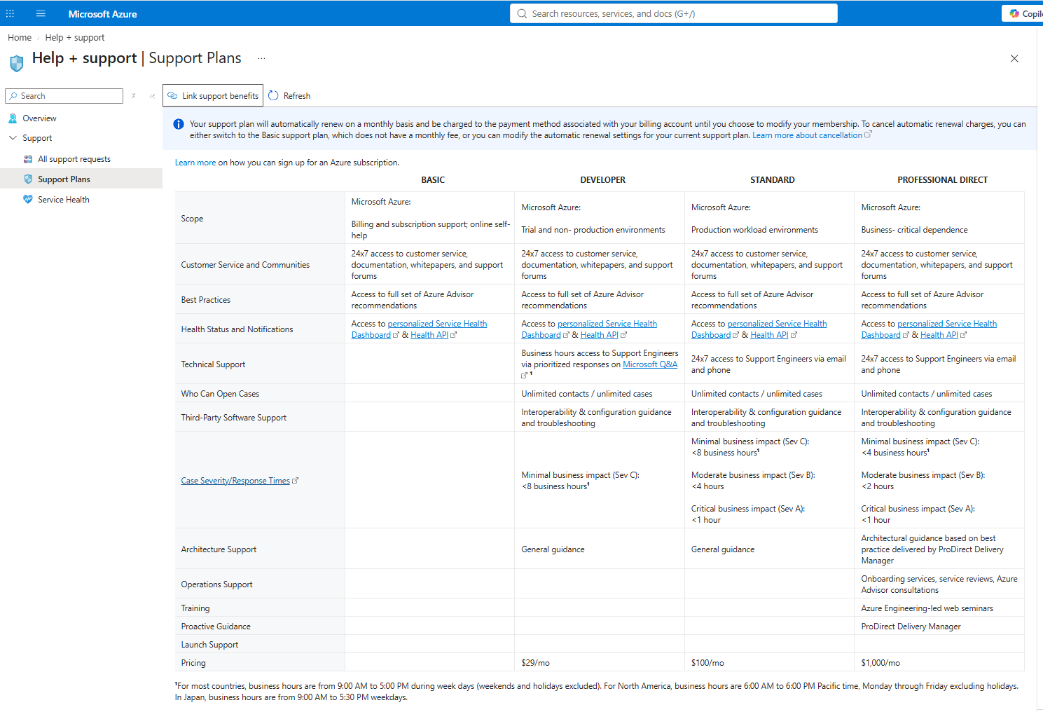Click the Help + support shield icon
Screen dimensions: 1043x712
pos(17,63)
